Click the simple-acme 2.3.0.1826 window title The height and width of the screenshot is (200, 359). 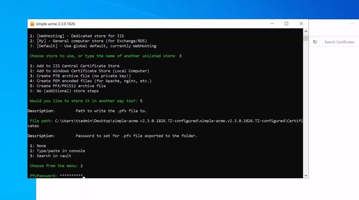[x=55, y=24]
